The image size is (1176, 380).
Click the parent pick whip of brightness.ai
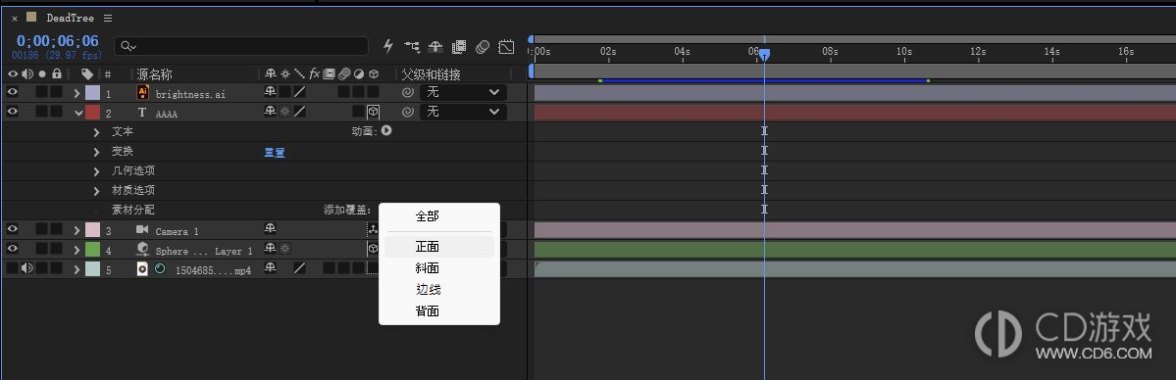click(407, 93)
